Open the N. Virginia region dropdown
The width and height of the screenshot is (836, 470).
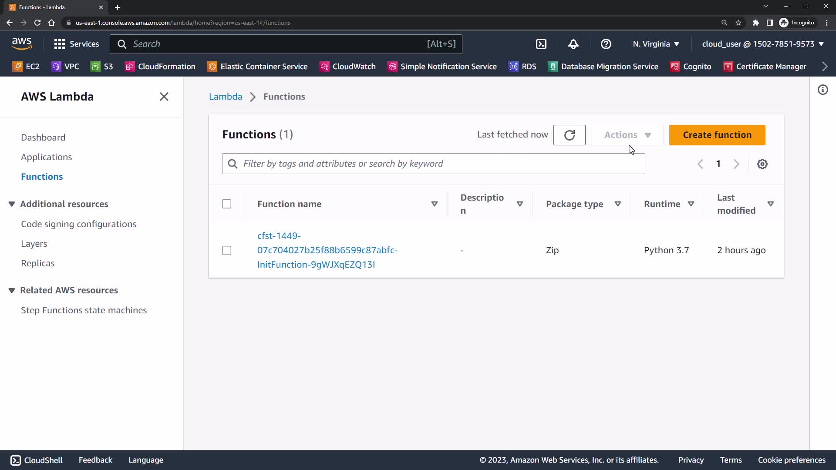coord(656,44)
